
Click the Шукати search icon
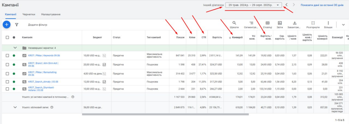pos(234,23)
